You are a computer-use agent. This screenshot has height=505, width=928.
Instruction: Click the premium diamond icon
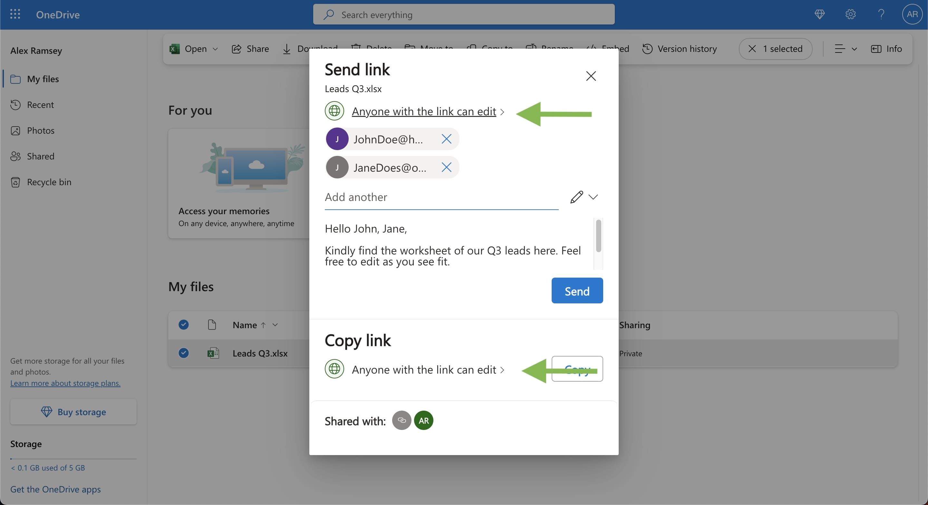tap(819, 14)
